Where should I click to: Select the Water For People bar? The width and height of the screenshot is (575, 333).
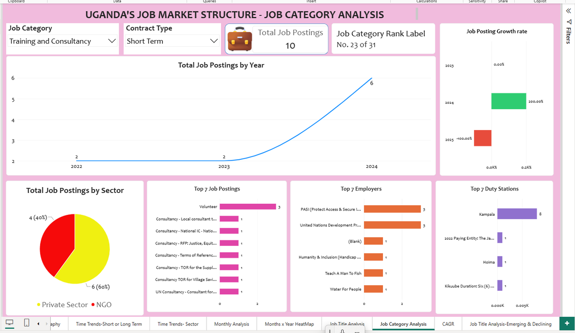click(374, 289)
